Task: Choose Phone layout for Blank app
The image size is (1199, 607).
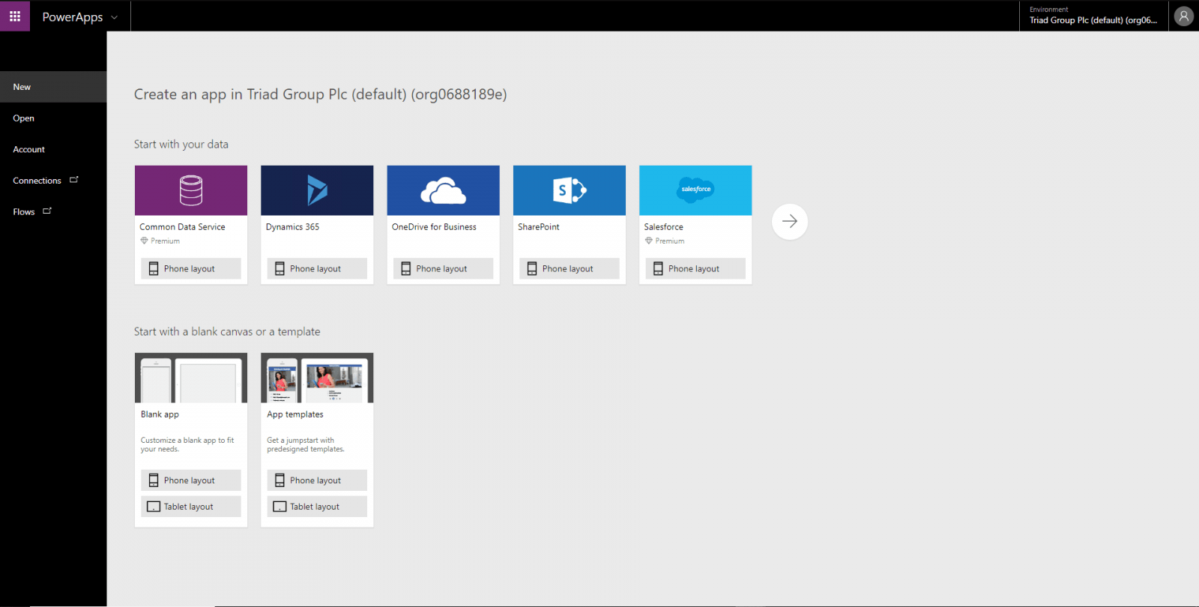Action: point(191,480)
